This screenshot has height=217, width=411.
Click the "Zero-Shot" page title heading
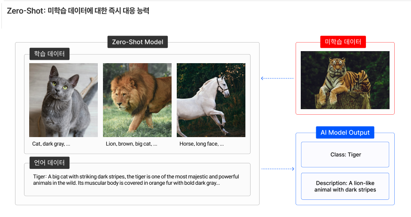(78, 11)
